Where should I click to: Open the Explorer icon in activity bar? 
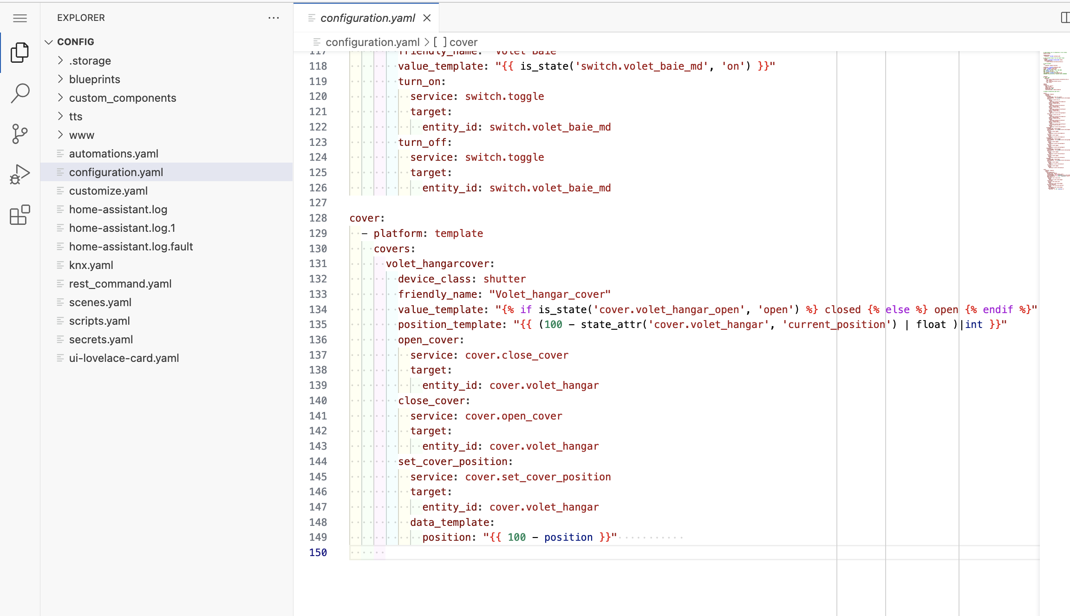point(20,52)
